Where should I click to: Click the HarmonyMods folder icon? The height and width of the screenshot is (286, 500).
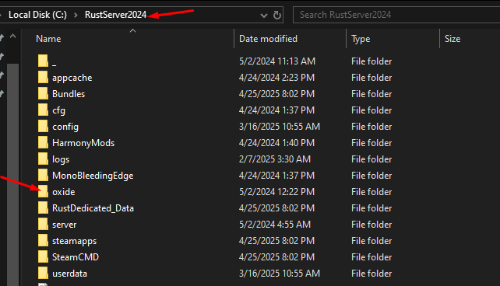click(x=43, y=143)
